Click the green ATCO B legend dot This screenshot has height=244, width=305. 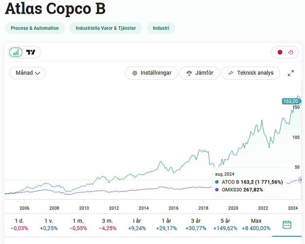point(217,182)
